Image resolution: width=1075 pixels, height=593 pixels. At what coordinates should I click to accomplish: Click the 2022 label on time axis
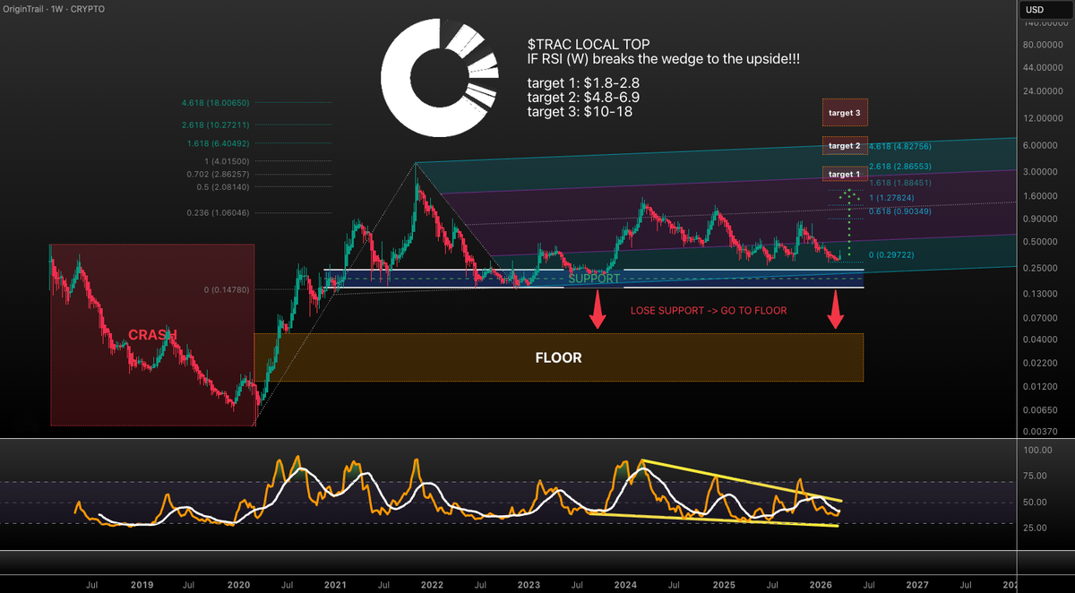pos(432,584)
